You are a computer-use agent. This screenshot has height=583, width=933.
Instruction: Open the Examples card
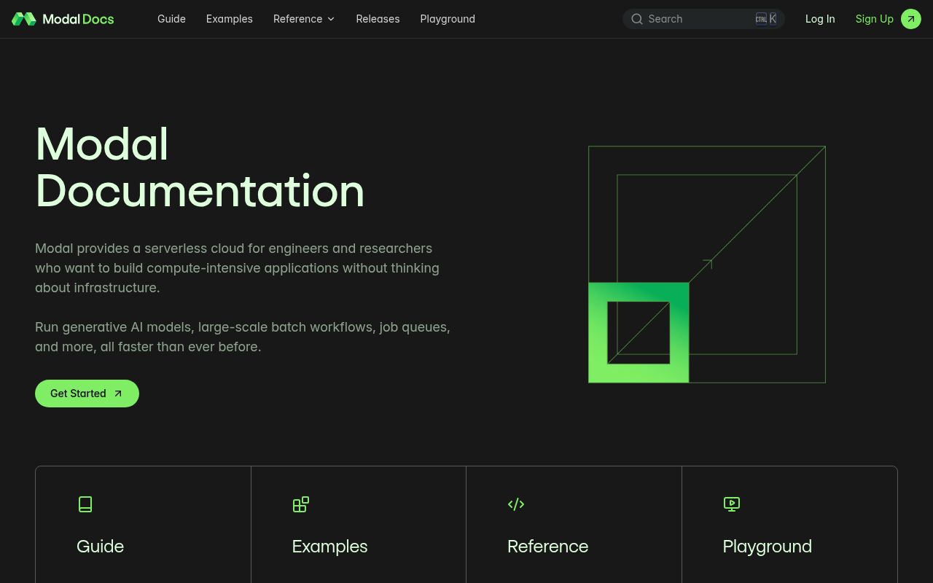pos(359,525)
